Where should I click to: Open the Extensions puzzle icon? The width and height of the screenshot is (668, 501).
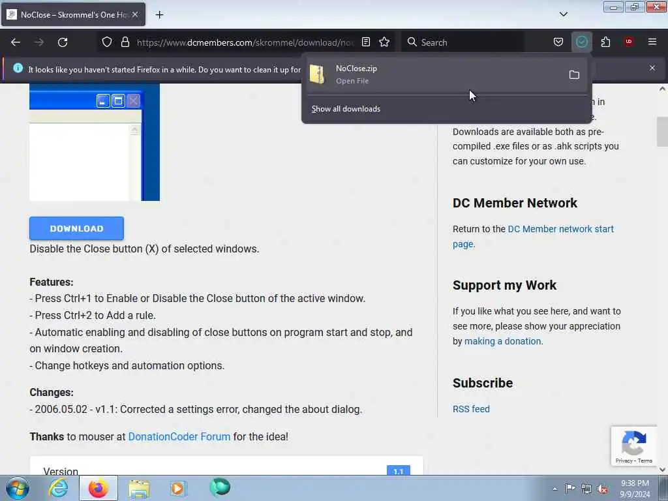pos(605,42)
